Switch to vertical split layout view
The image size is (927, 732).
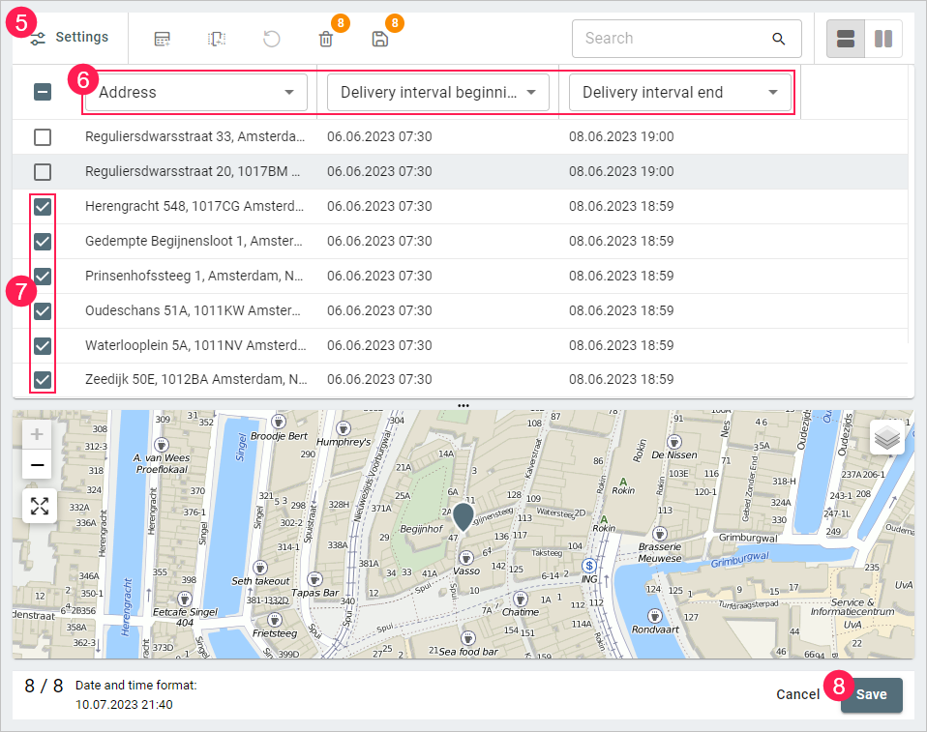[x=882, y=39]
